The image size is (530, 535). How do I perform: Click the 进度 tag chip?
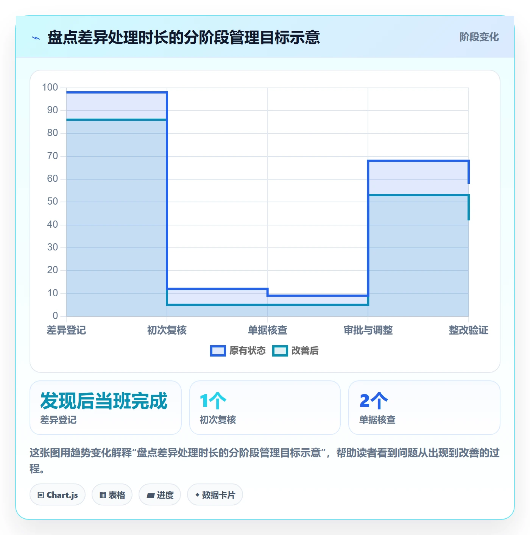(160, 494)
